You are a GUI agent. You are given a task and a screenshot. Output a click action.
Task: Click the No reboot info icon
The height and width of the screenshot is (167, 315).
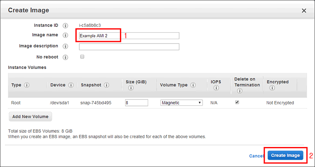tap(65, 57)
